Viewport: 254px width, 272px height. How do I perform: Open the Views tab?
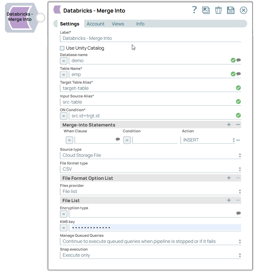click(x=118, y=24)
